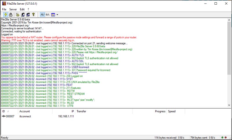Click the lock server padlock icon
232x140 pixels.
tap(11, 15)
